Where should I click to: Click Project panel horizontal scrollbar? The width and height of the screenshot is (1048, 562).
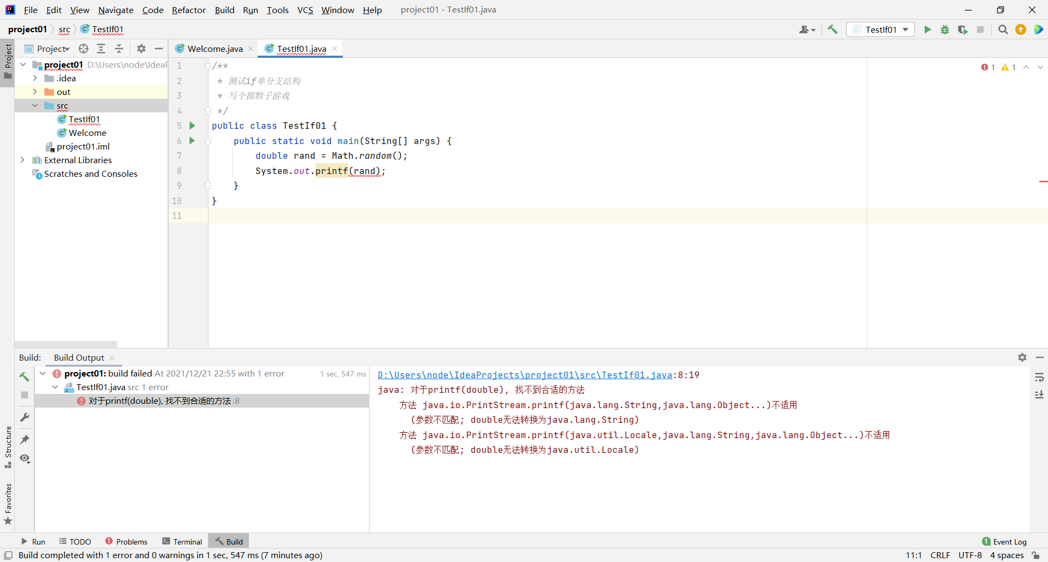(x=66, y=344)
